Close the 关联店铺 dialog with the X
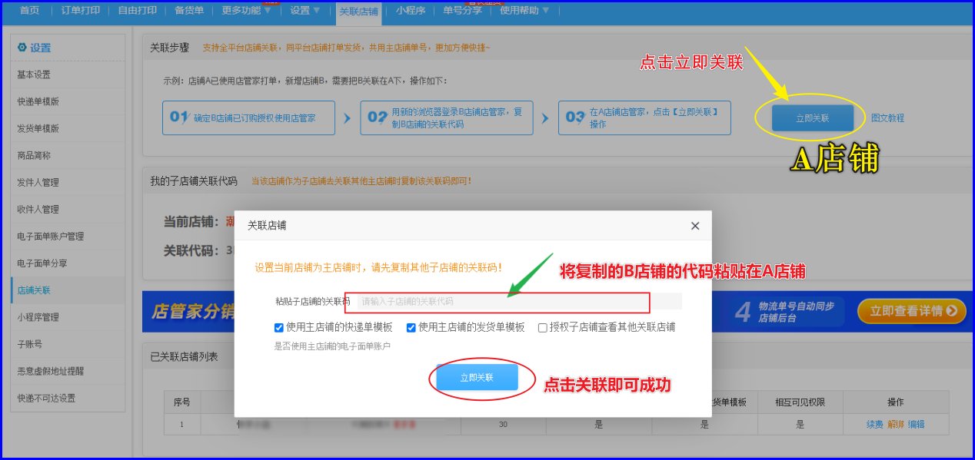 coord(695,226)
